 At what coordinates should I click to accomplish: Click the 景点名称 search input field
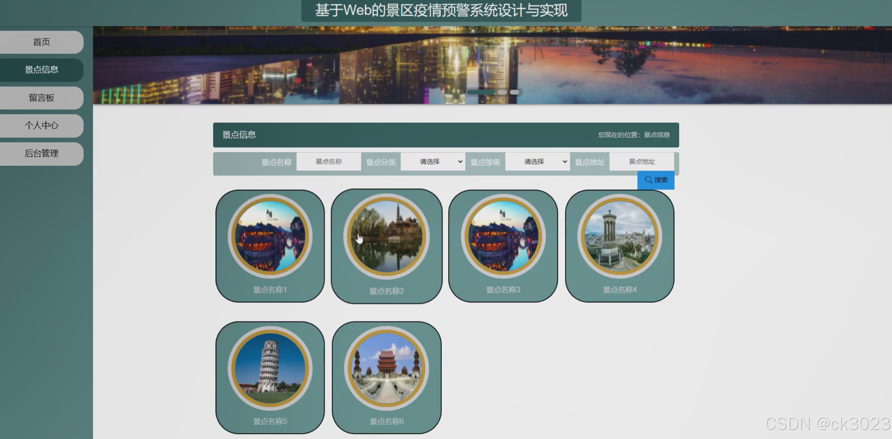tap(329, 162)
